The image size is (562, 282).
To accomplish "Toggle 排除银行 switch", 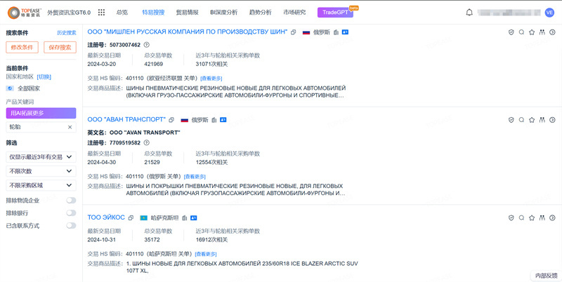I will 71,213.
